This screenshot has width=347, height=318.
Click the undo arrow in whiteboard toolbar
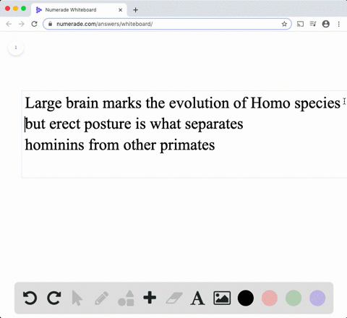pos(30,298)
